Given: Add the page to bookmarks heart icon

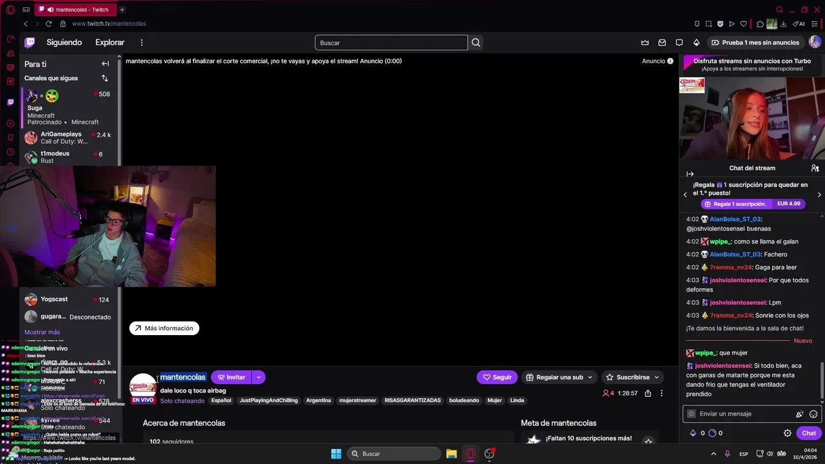Looking at the screenshot, I should 743,24.
